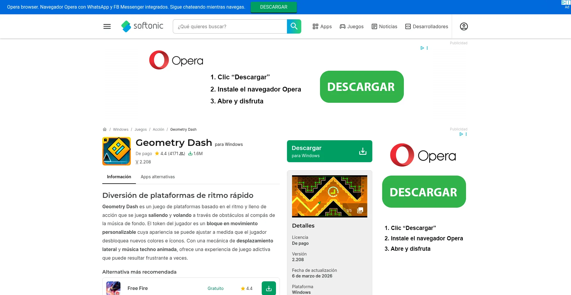Click DESCARGAR in the Opera banner ad
The width and height of the screenshot is (571, 295).
[362, 87]
